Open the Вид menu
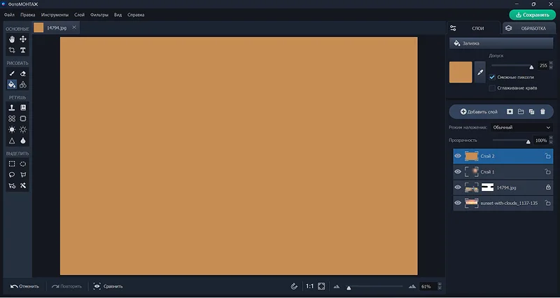The height and width of the screenshot is (298, 560). [x=118, y=15]
